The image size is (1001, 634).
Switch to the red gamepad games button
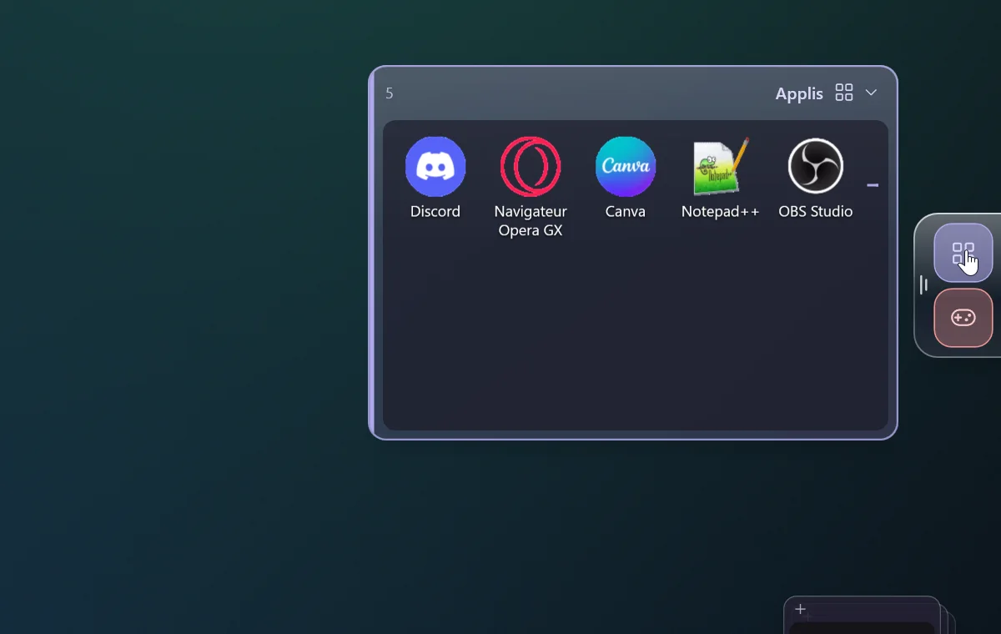[963, 318]
